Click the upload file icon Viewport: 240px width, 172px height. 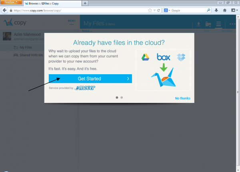[198, 24]
